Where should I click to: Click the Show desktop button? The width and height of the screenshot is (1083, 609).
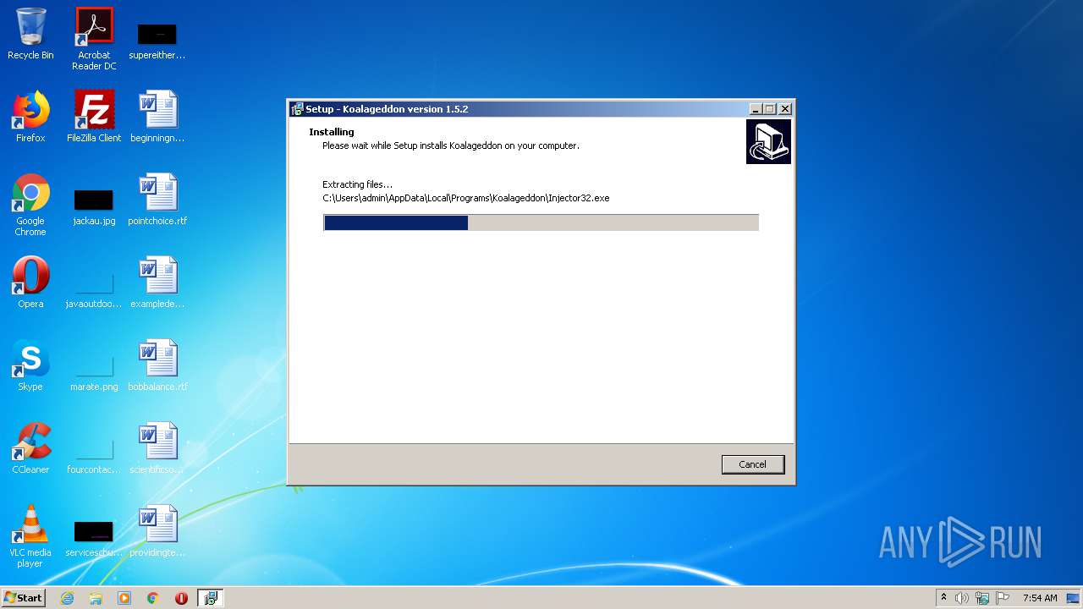click(x=1074, y=598)
